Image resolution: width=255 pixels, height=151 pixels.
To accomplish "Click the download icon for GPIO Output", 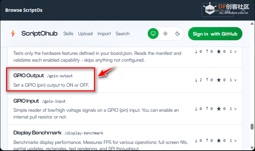I will pos(196,80).
